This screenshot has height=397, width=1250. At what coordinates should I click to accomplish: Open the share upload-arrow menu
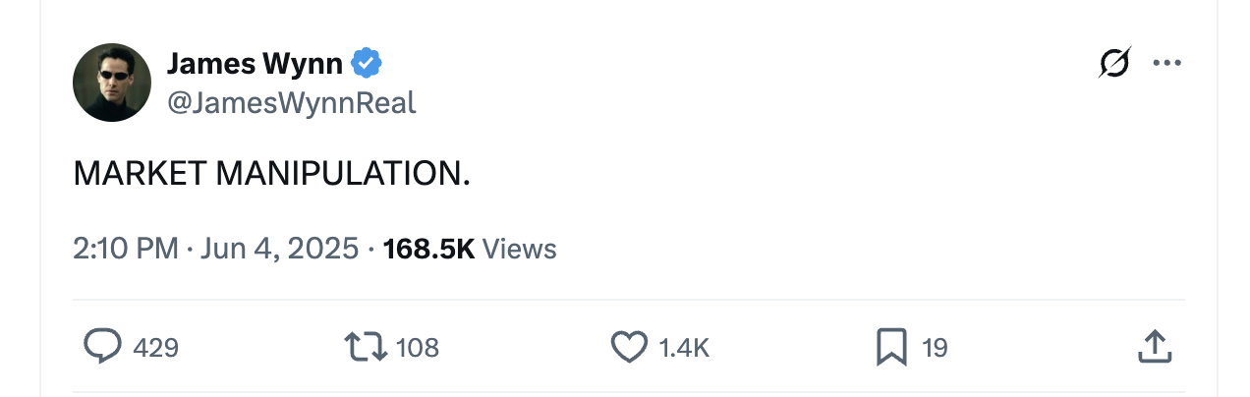pyautogui.click(x=1155, y=346)
